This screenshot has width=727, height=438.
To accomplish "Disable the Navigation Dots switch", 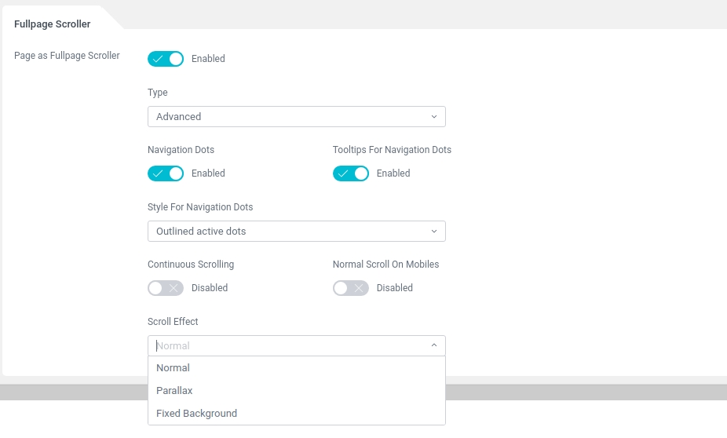I will click(166, 173).
